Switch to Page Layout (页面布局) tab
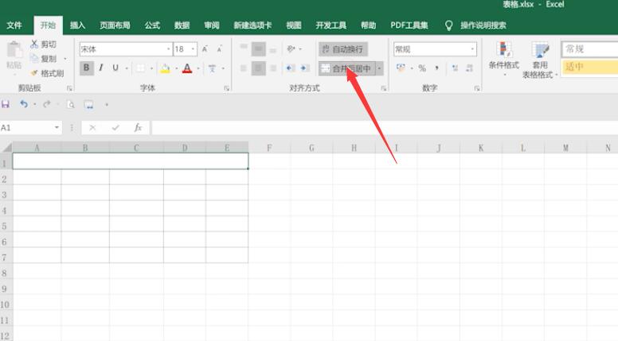The height and width of the screenshot is (341, 618). [x=115, y=25]
